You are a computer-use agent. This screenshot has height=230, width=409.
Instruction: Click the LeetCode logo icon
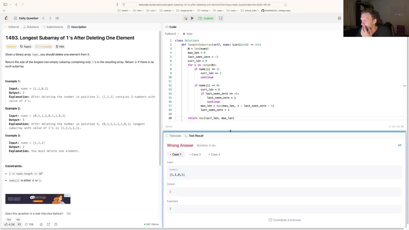tap(6, 18)
